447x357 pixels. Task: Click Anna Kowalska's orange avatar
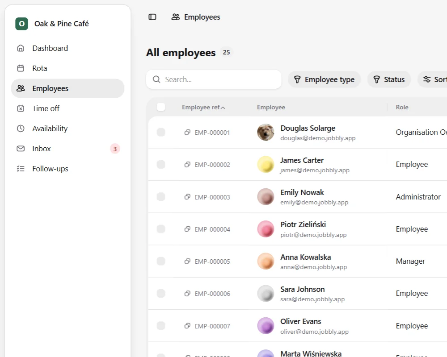(266, 261)
